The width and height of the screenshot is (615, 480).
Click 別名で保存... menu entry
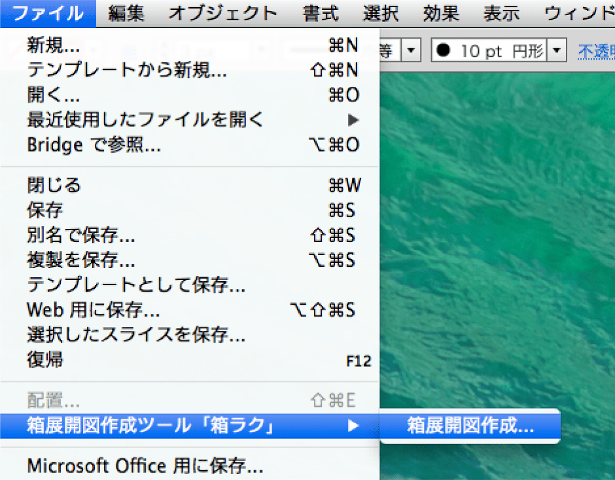[x=81, y=235]
